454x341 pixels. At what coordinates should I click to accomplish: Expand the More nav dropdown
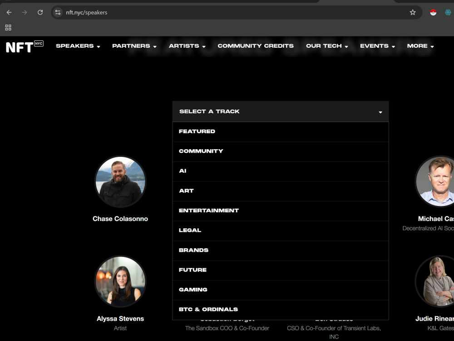(x=420, y=46)
